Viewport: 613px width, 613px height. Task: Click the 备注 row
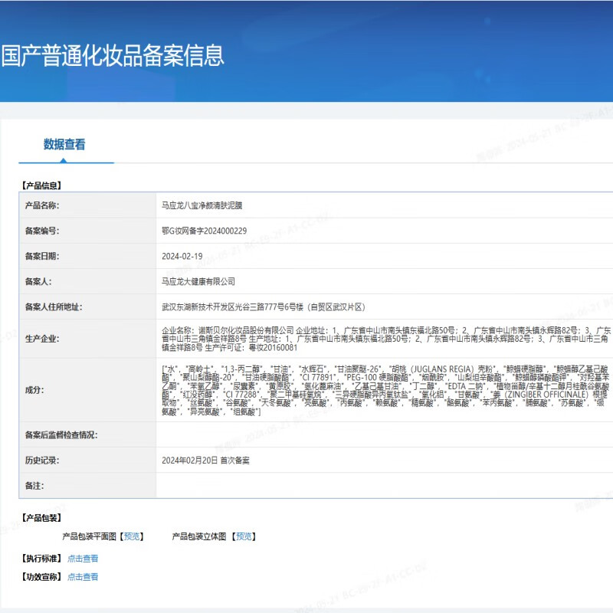(345, 485)
